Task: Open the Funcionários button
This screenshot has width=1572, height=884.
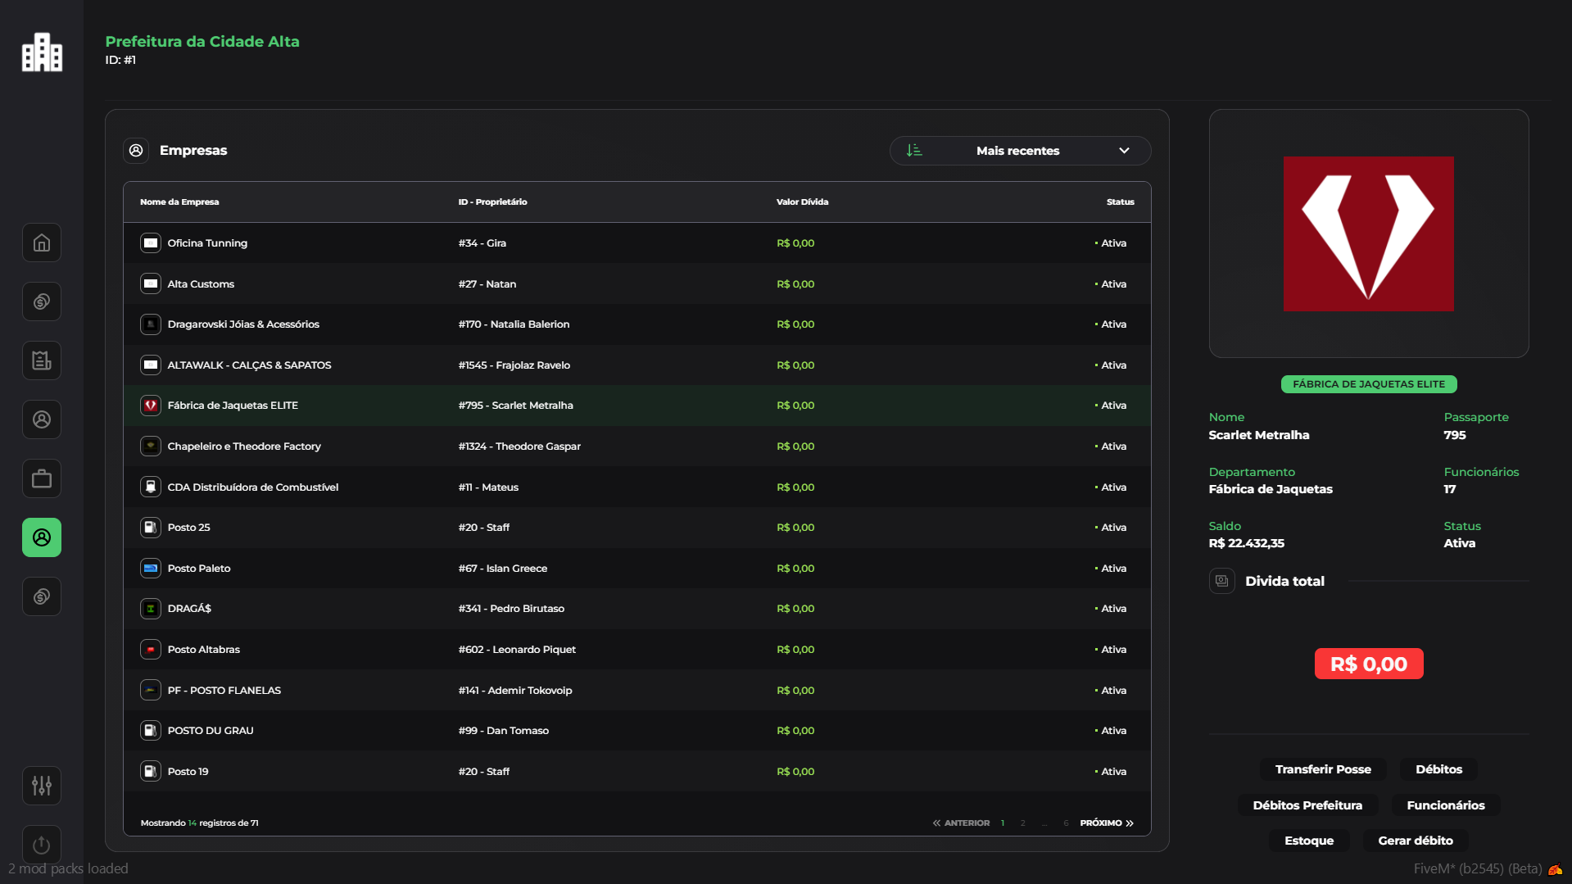Action: 1446,805
